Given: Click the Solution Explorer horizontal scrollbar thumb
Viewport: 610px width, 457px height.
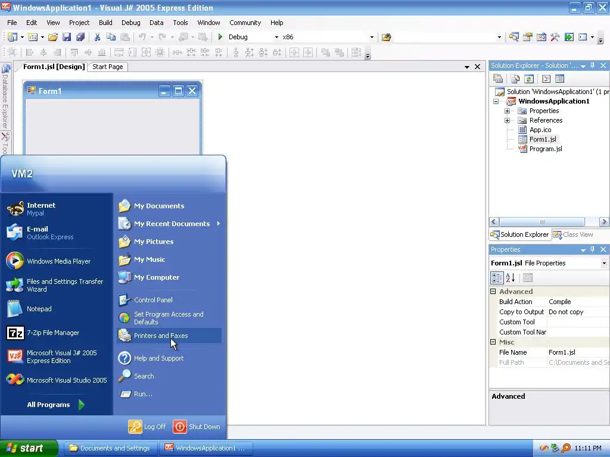Looking at the screenshot, I should (x=542, y=222).
